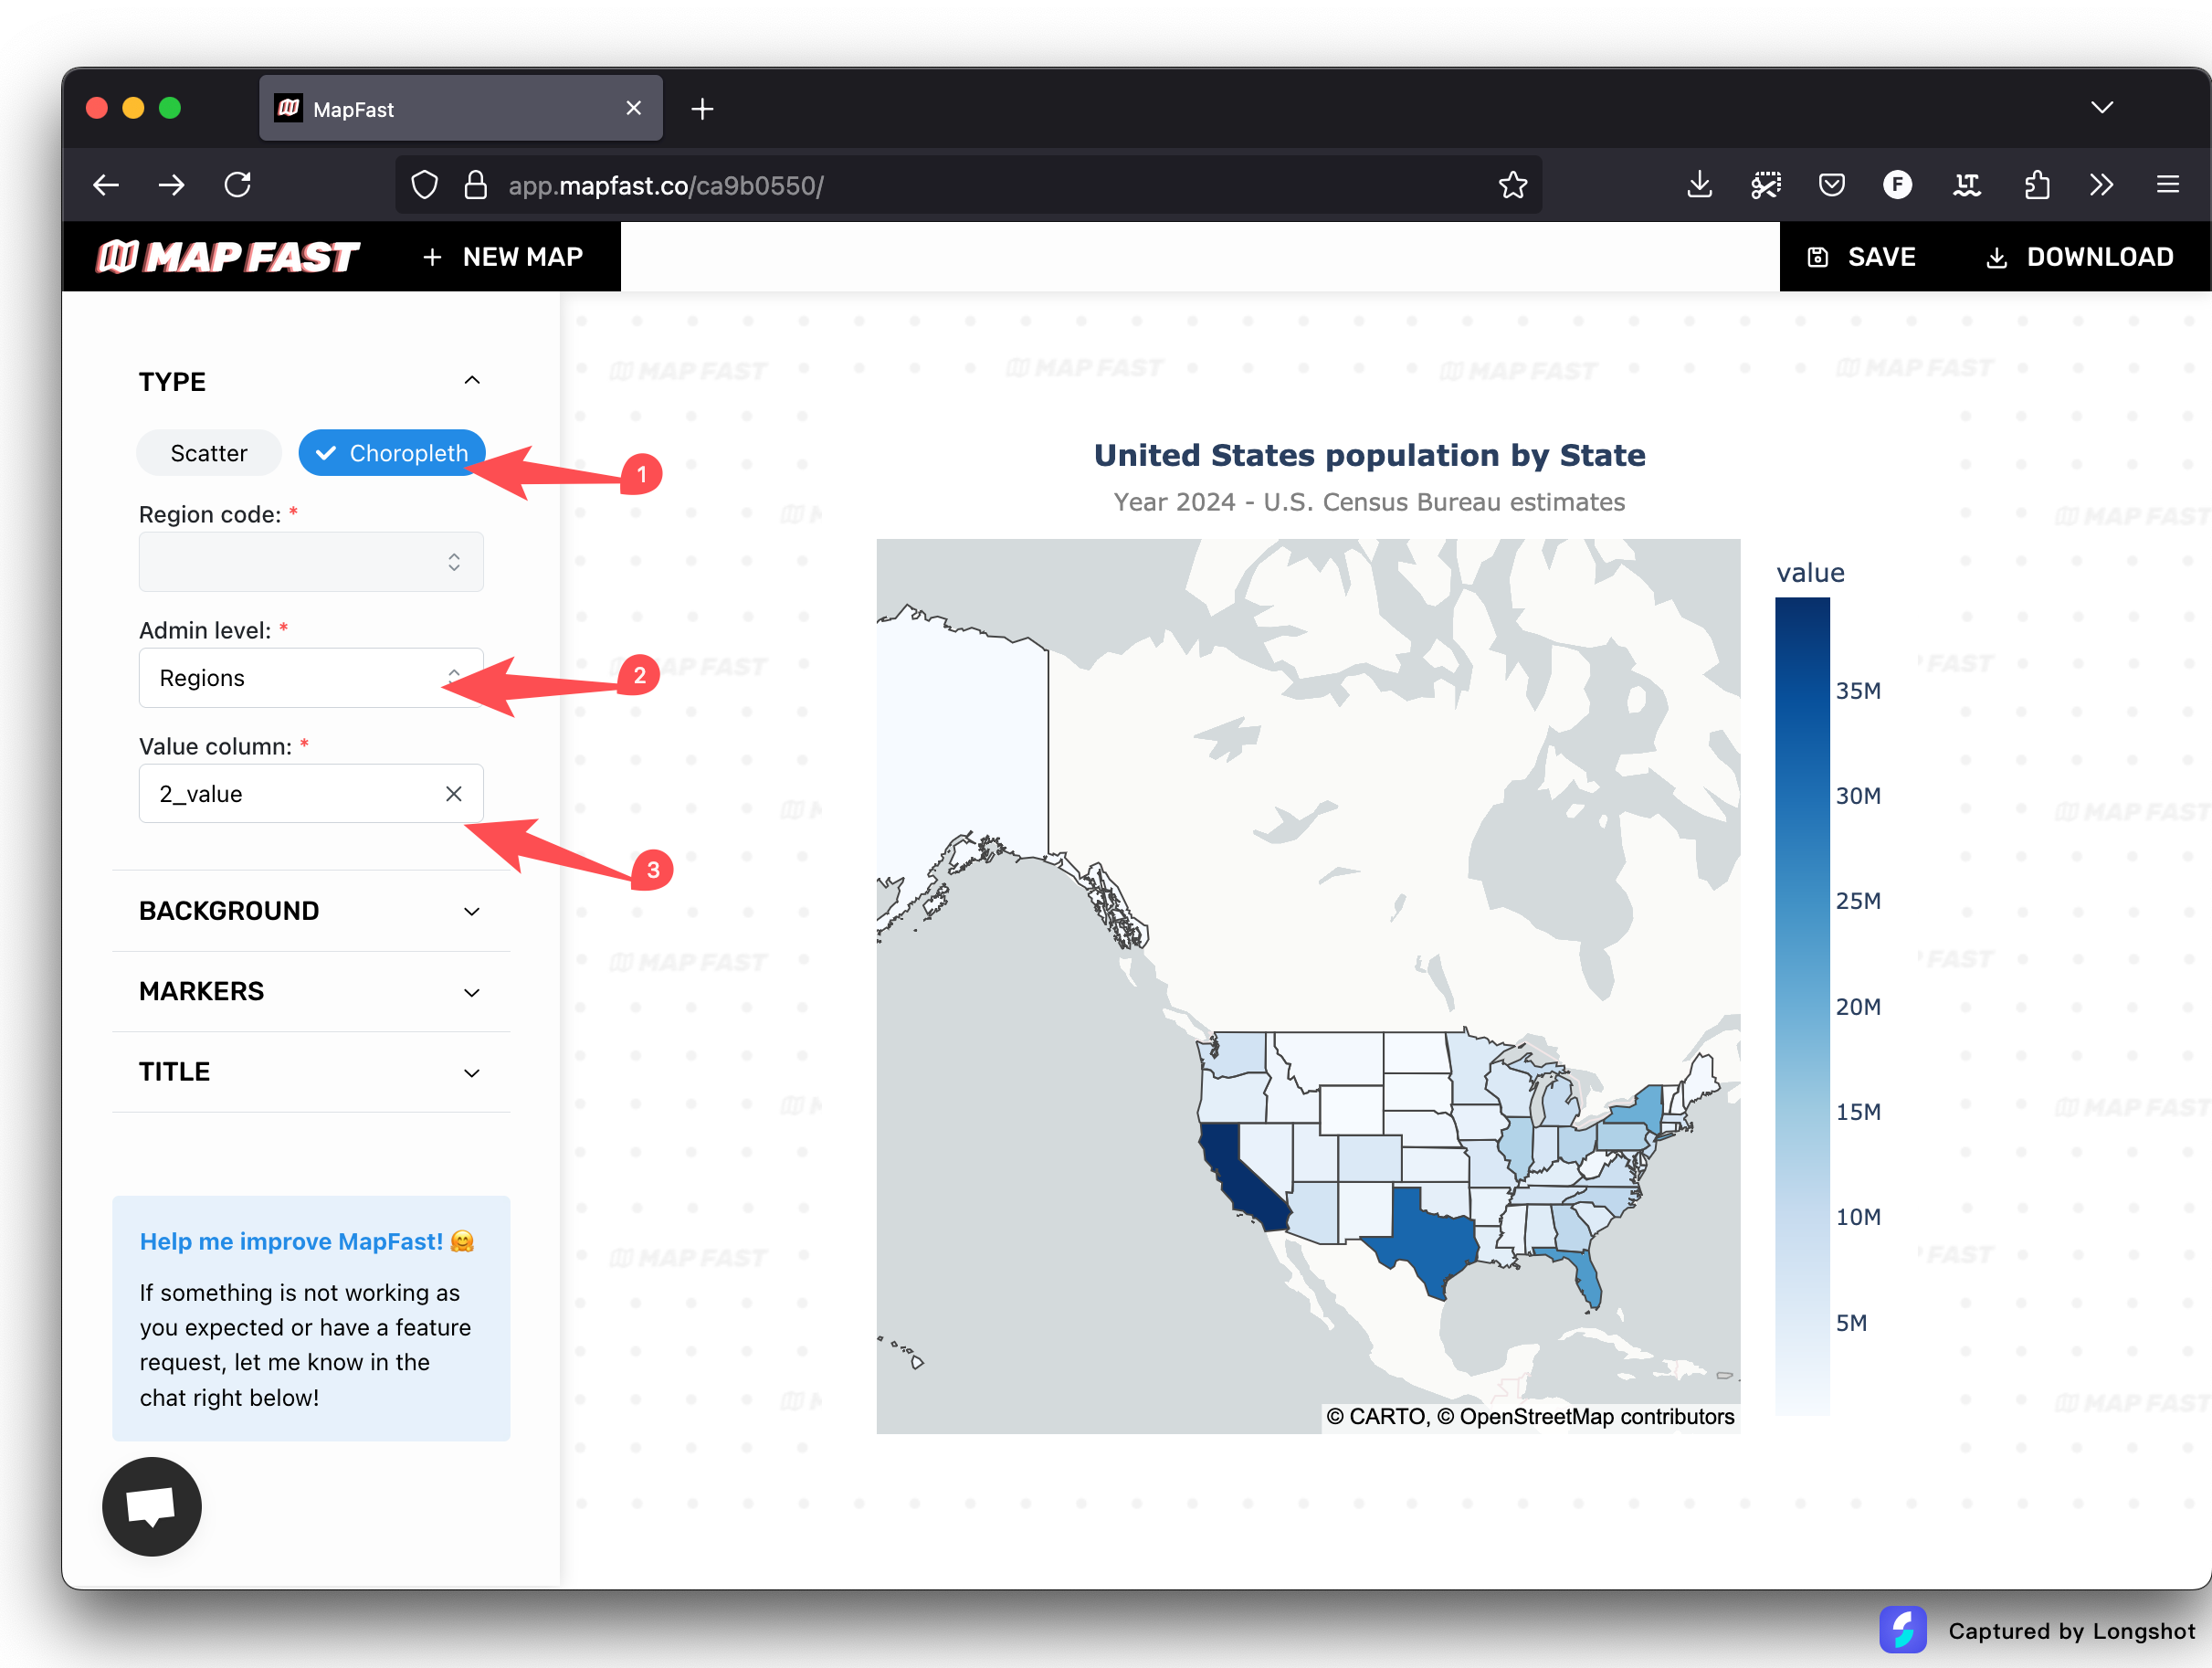The height and width of the screenshot is (1668, 2212).
Task: Open the extensions puzzle menu
Action: pos(2037,185)
